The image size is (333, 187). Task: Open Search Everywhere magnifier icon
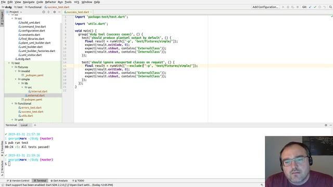(x=330, y=7)
